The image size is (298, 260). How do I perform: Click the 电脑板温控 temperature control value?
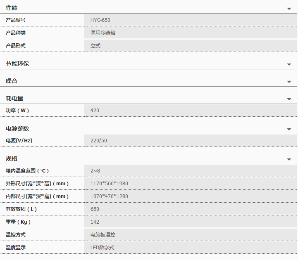pyautogui.click(x=103, y=235)
